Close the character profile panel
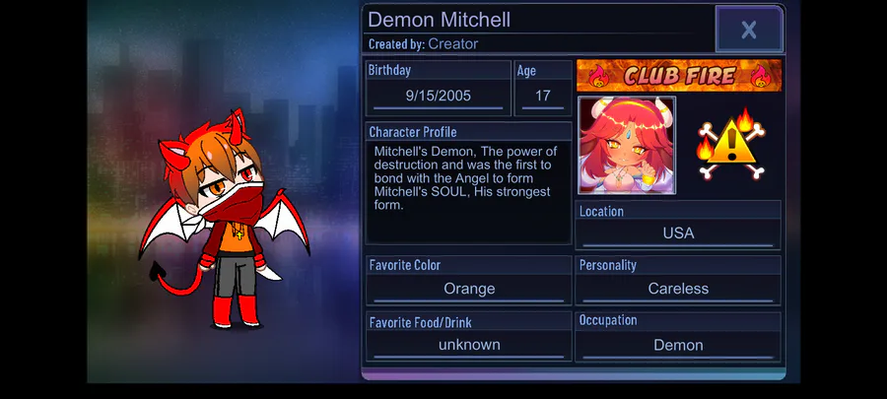Viewport: 887px width, 399px height. tap(749, 30)
